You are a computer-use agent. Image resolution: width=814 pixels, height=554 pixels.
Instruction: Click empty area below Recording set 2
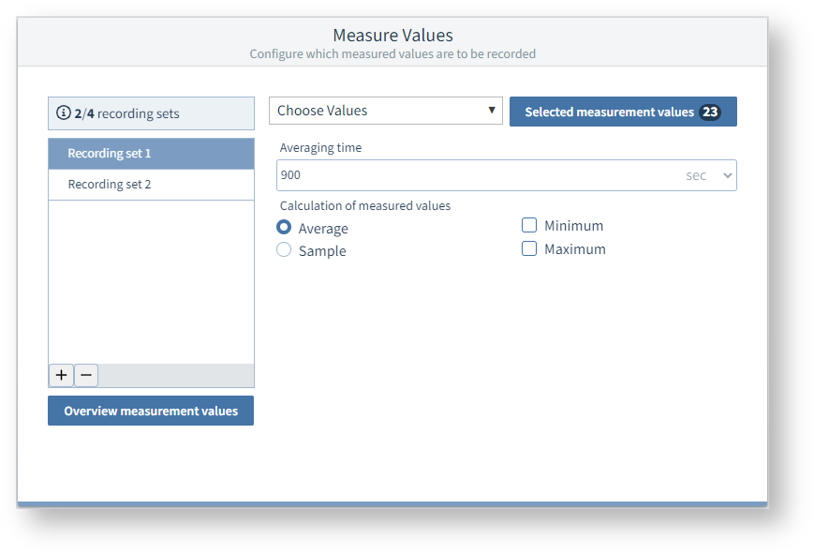(151, 281)
